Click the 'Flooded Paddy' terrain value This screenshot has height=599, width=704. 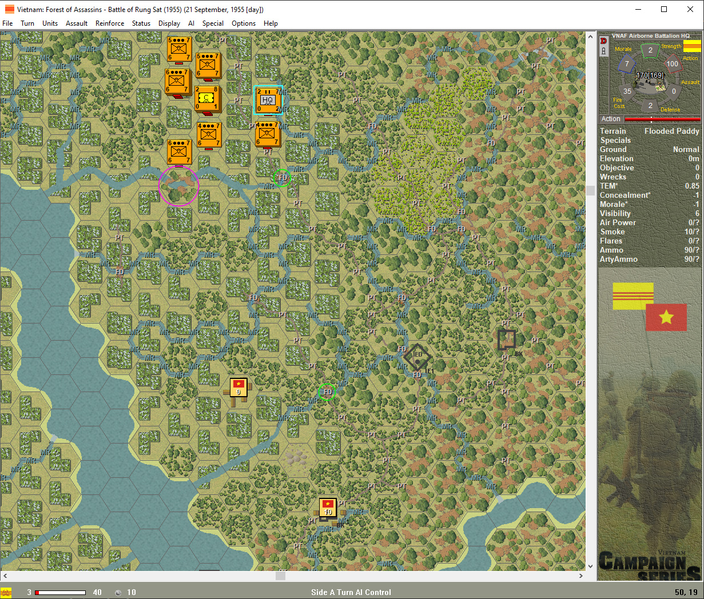672,131
